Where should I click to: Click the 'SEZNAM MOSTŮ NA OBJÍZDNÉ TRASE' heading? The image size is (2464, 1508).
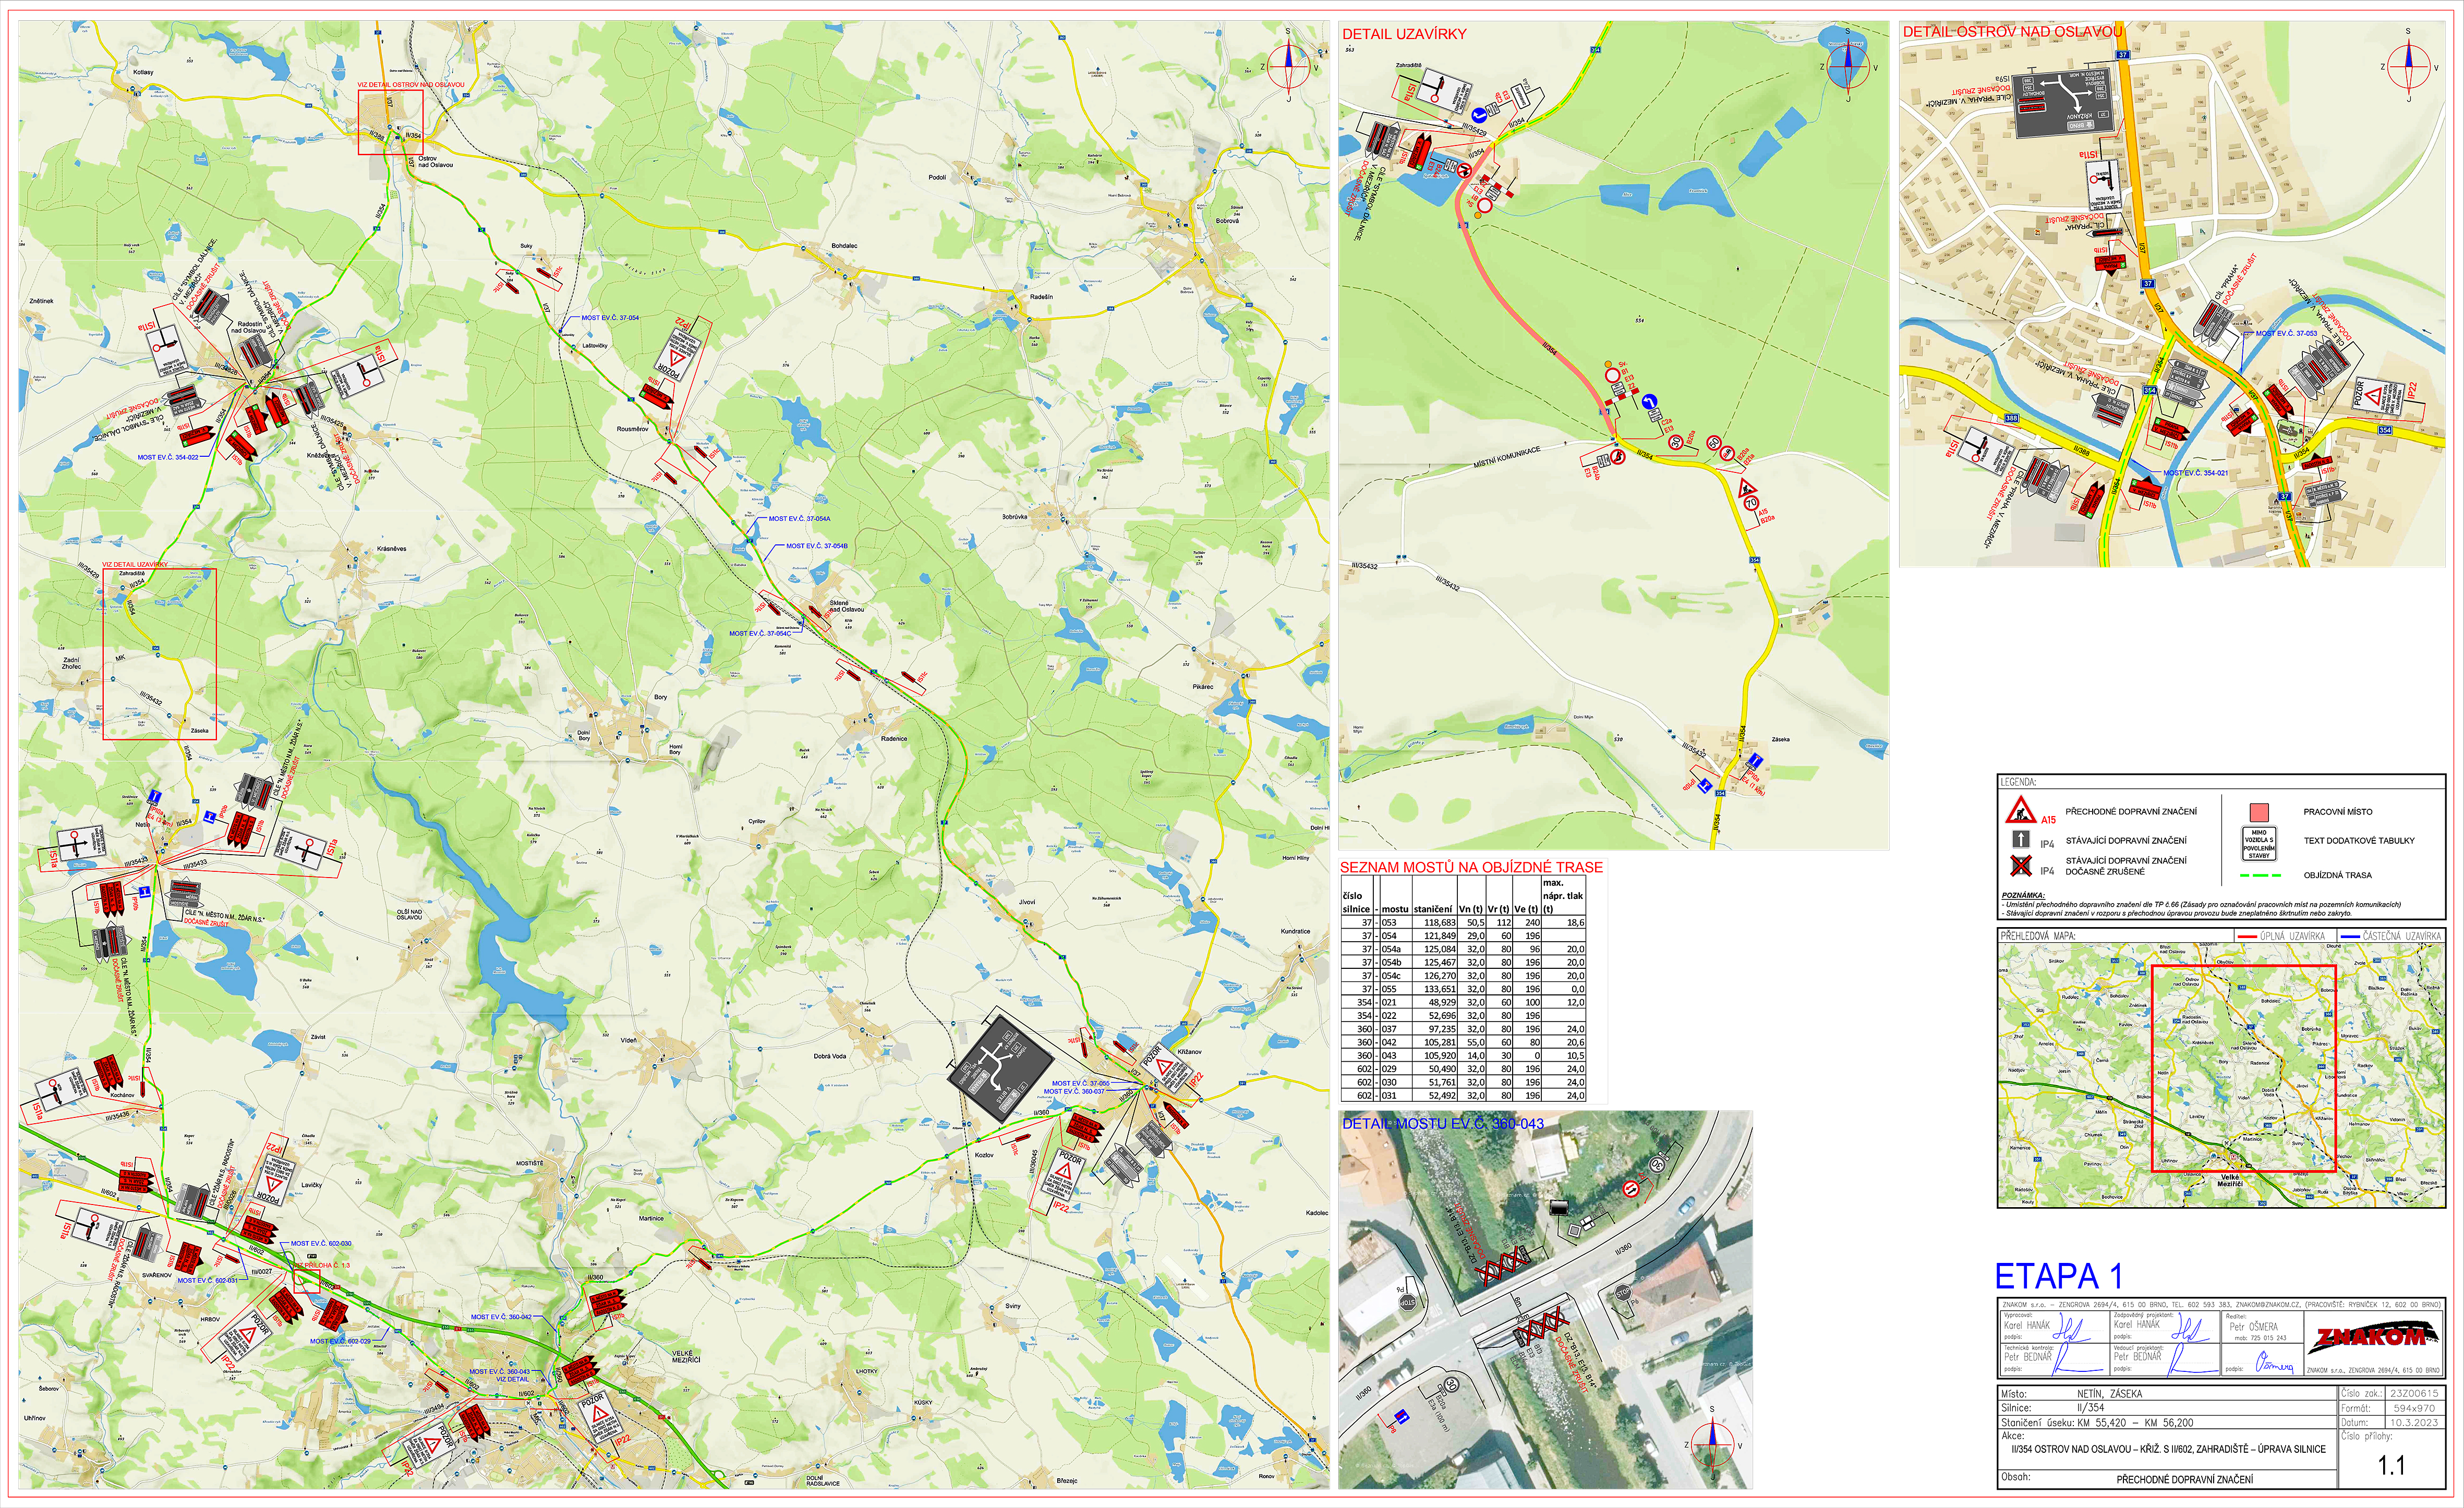pyautogui.click(x=1471, y=867)
